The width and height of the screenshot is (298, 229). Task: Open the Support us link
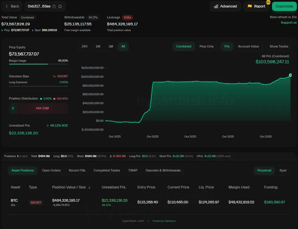click(288, 22)
